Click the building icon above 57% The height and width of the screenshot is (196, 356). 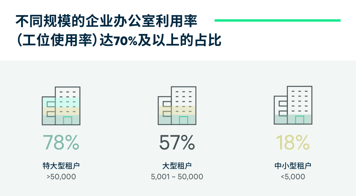point(177,106)
